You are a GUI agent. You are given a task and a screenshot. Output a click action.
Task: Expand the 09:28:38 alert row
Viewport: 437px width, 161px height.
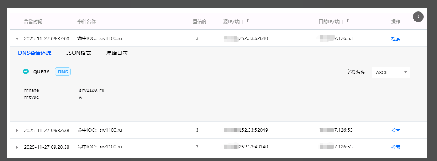click(x=17, y=147)
